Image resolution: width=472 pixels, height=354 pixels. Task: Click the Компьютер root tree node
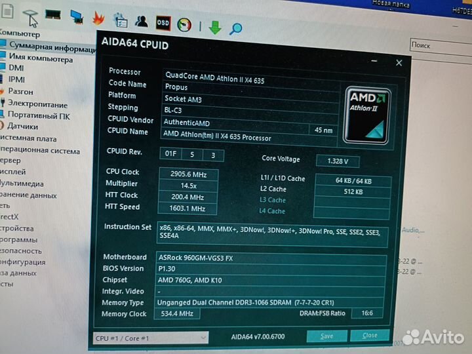click(x=20, y=33)
